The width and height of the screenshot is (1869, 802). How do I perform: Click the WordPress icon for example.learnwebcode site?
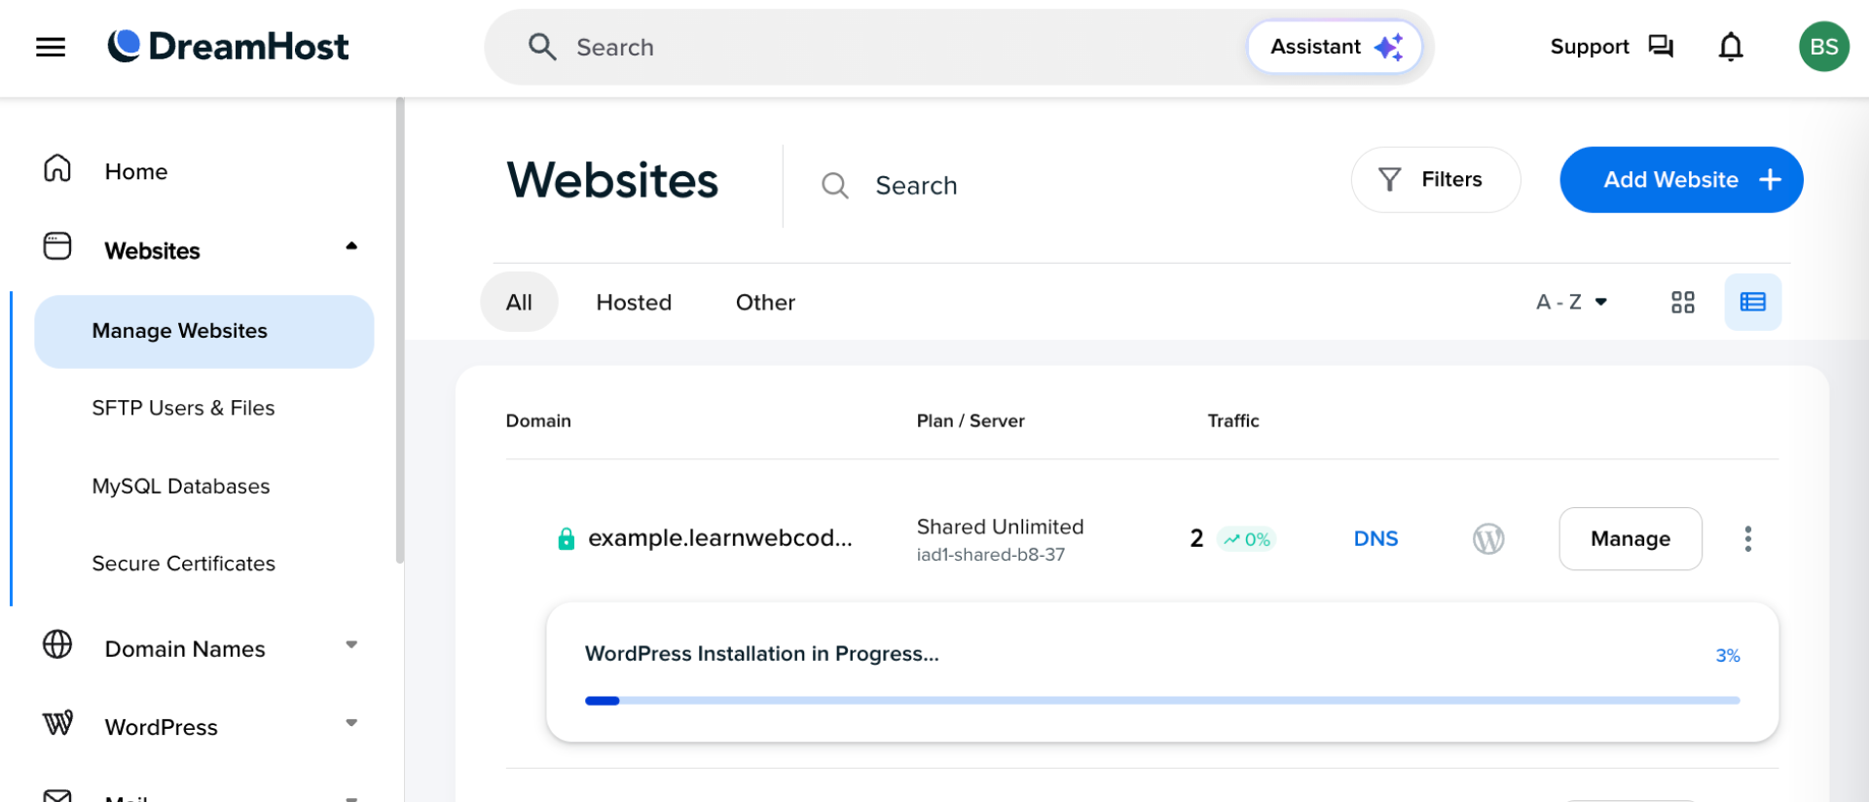[1487, 538]
